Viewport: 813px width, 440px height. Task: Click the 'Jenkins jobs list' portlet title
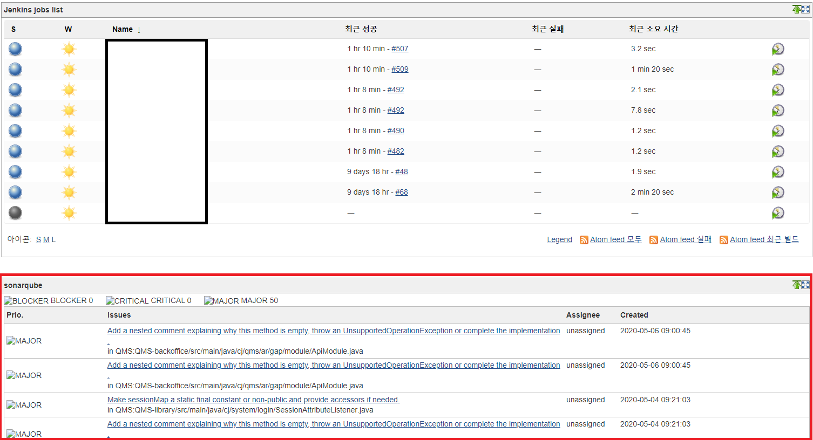coord(33,10)
